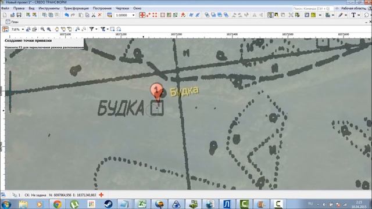The width and height of the screenshot is (372, 209).
Task: Open the Вид menu
Action: tap(31, 8)
